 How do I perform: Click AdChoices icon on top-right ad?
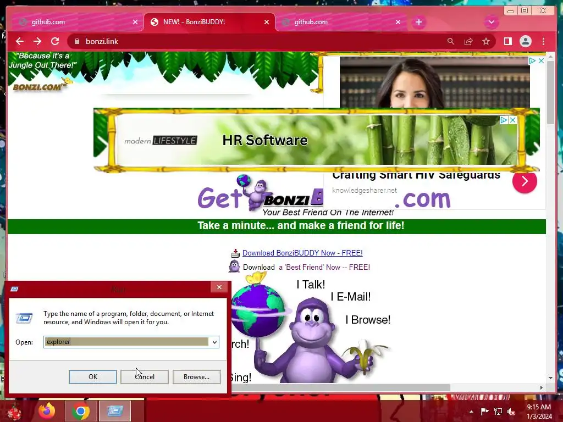(x=532, y=60)
